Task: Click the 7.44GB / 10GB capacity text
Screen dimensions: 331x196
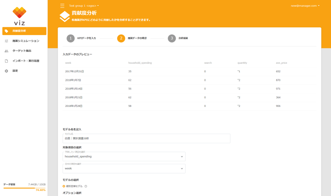Action: coord(37,185)
